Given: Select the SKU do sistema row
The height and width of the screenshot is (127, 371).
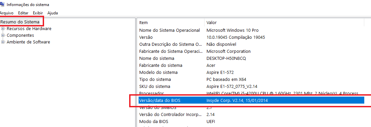Looking at the screenshot, I should click(x=251, y=86).
